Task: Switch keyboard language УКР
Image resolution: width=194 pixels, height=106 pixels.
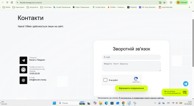Action: tap(168, 103)
